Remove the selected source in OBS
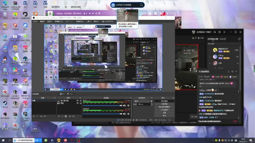 point(62,116)
